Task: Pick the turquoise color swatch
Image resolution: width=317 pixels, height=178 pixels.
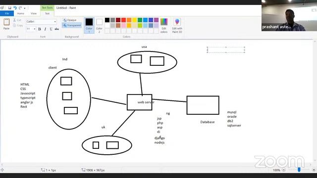Action: point(145,20)
